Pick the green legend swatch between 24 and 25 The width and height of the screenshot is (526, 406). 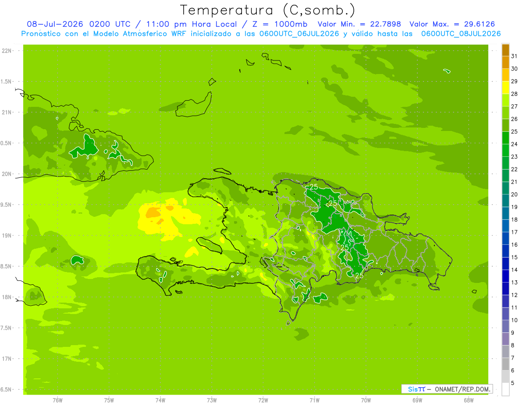(505, 138)
